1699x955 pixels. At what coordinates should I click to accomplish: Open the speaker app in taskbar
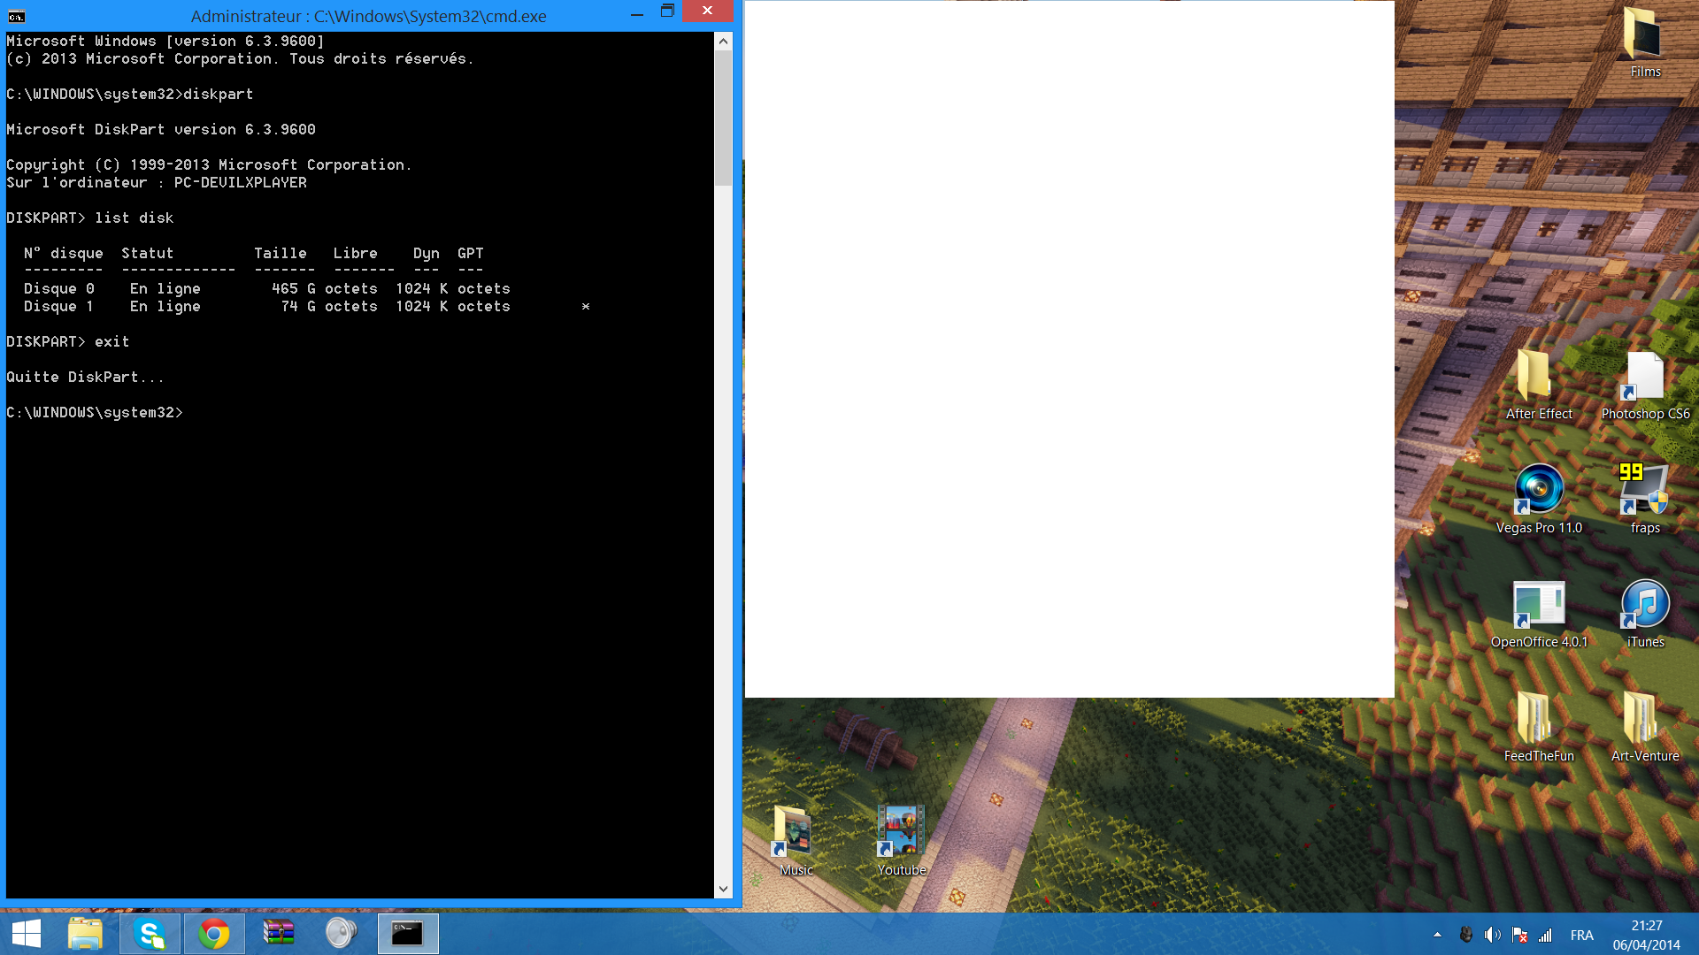click(x=341, y=934)
